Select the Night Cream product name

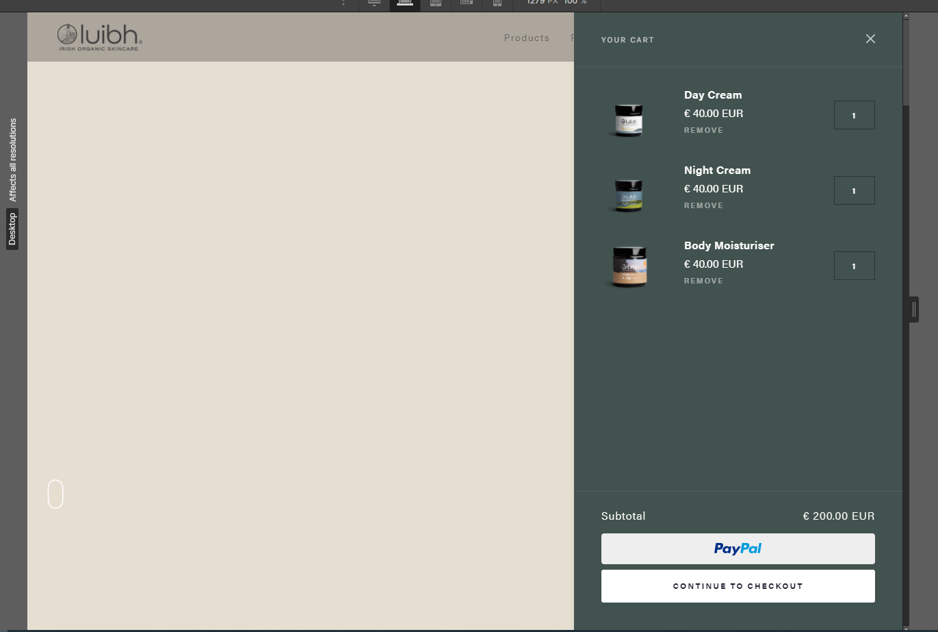(717, 170)
